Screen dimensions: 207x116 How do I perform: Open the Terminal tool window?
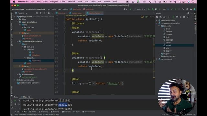[x=55, y=112]
